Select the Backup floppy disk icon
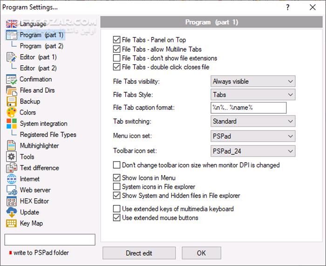 pos(12,101)
